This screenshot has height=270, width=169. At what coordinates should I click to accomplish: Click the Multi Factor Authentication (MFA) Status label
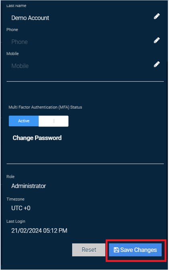click(x=45, y=107)
